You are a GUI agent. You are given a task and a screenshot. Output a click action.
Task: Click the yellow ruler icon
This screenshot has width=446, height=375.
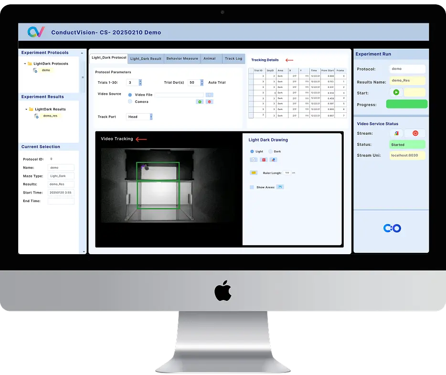click(254, 172)
